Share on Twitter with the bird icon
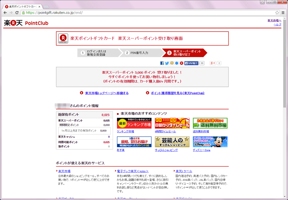 167,63
